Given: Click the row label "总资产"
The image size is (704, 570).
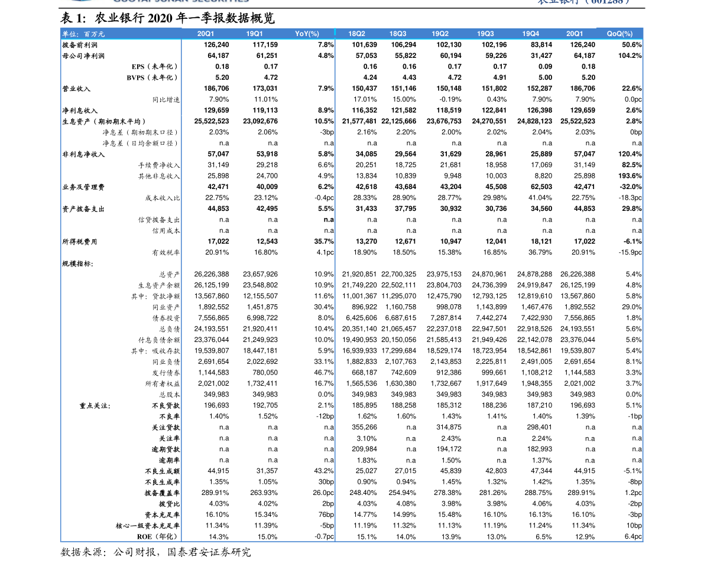Looking at the screenshot, I should (170, 275).
